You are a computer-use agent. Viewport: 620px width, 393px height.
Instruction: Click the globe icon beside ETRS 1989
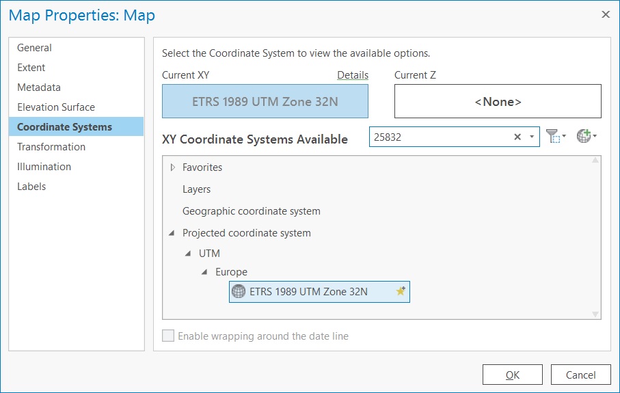pos(239,291)
